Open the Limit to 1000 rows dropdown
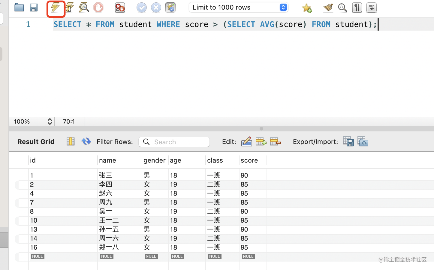Image resolution: width=434 pixels, height=270 pixels. coord(239,7)
